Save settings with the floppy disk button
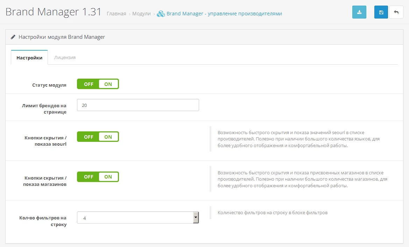The image size is (409, 247). [381, 12]
